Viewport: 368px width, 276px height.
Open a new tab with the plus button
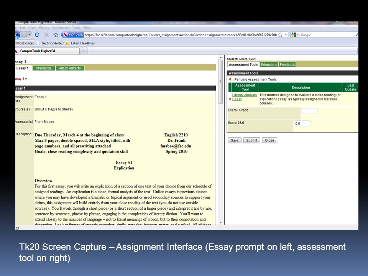[x=84, y=51]
